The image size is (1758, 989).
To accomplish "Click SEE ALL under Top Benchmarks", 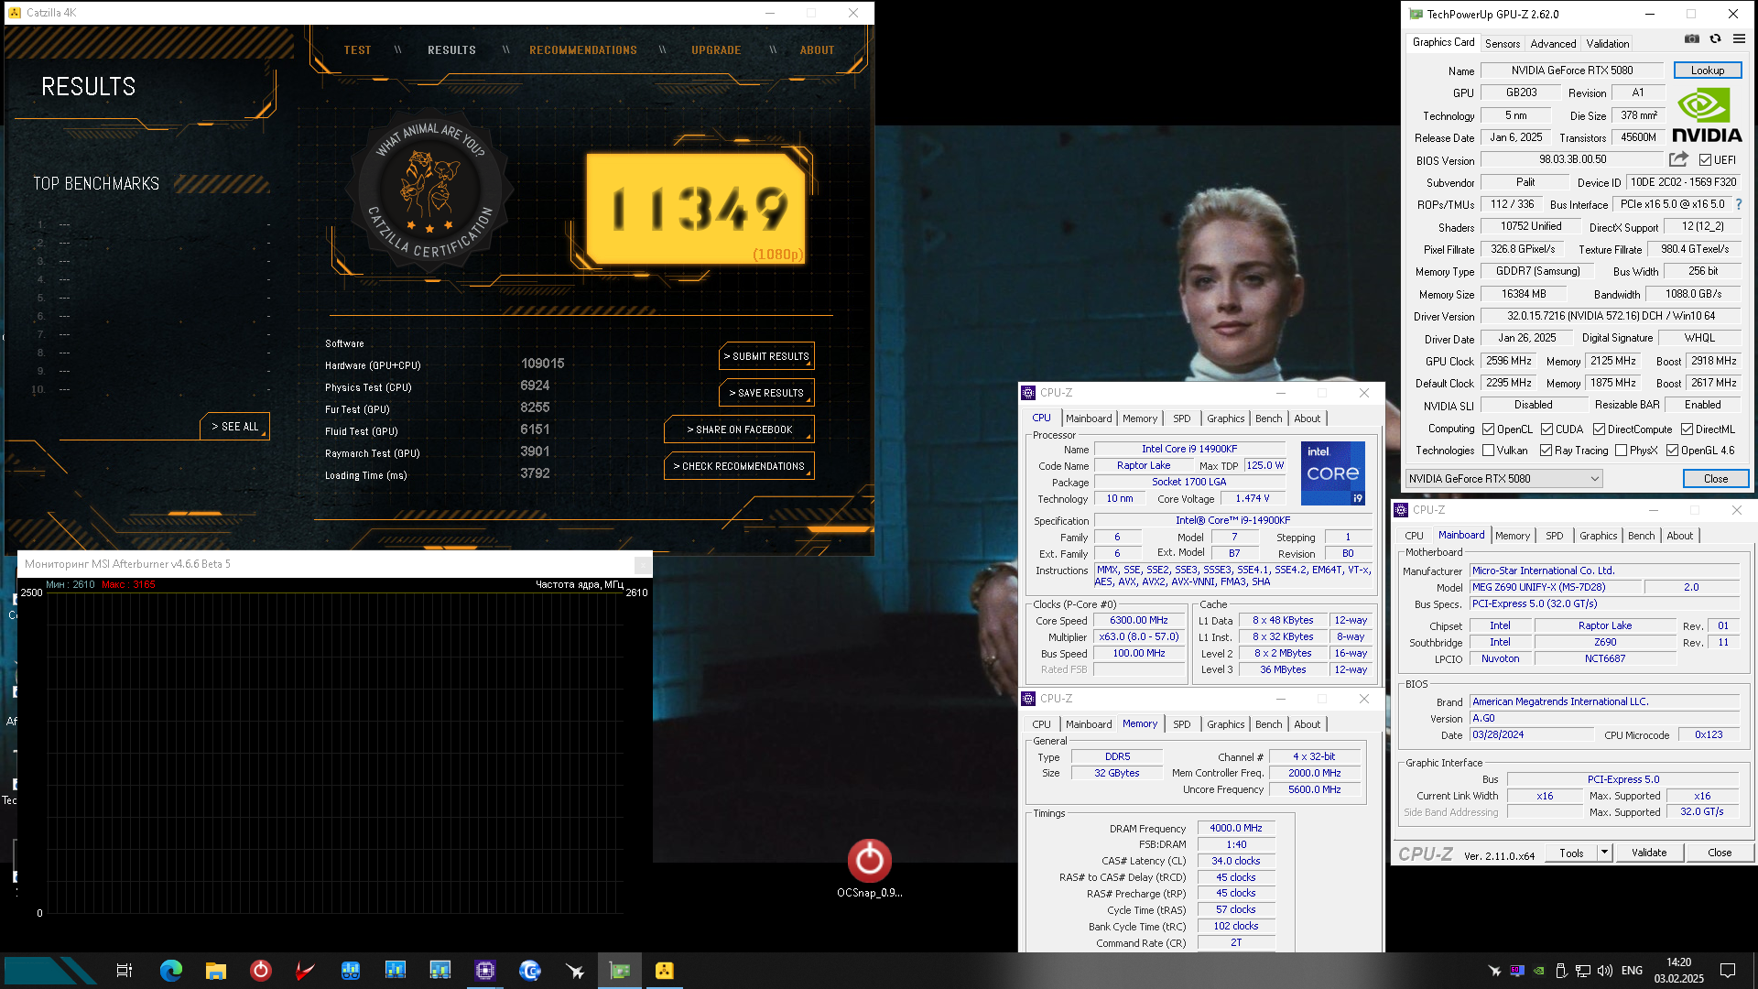I will [x=235, y=427].
